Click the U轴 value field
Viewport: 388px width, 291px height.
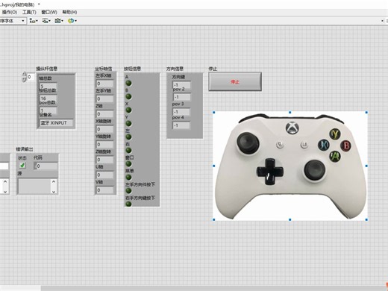pos(104,175)
